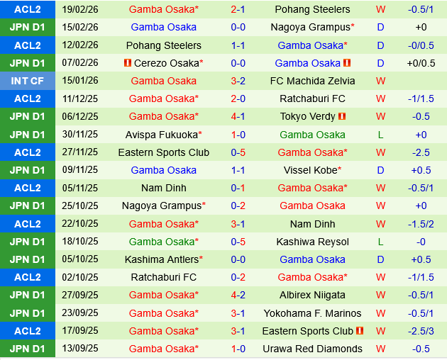
Task: Select the ACL2 badge on the 19/02/26 row
Action: point(27,9)
